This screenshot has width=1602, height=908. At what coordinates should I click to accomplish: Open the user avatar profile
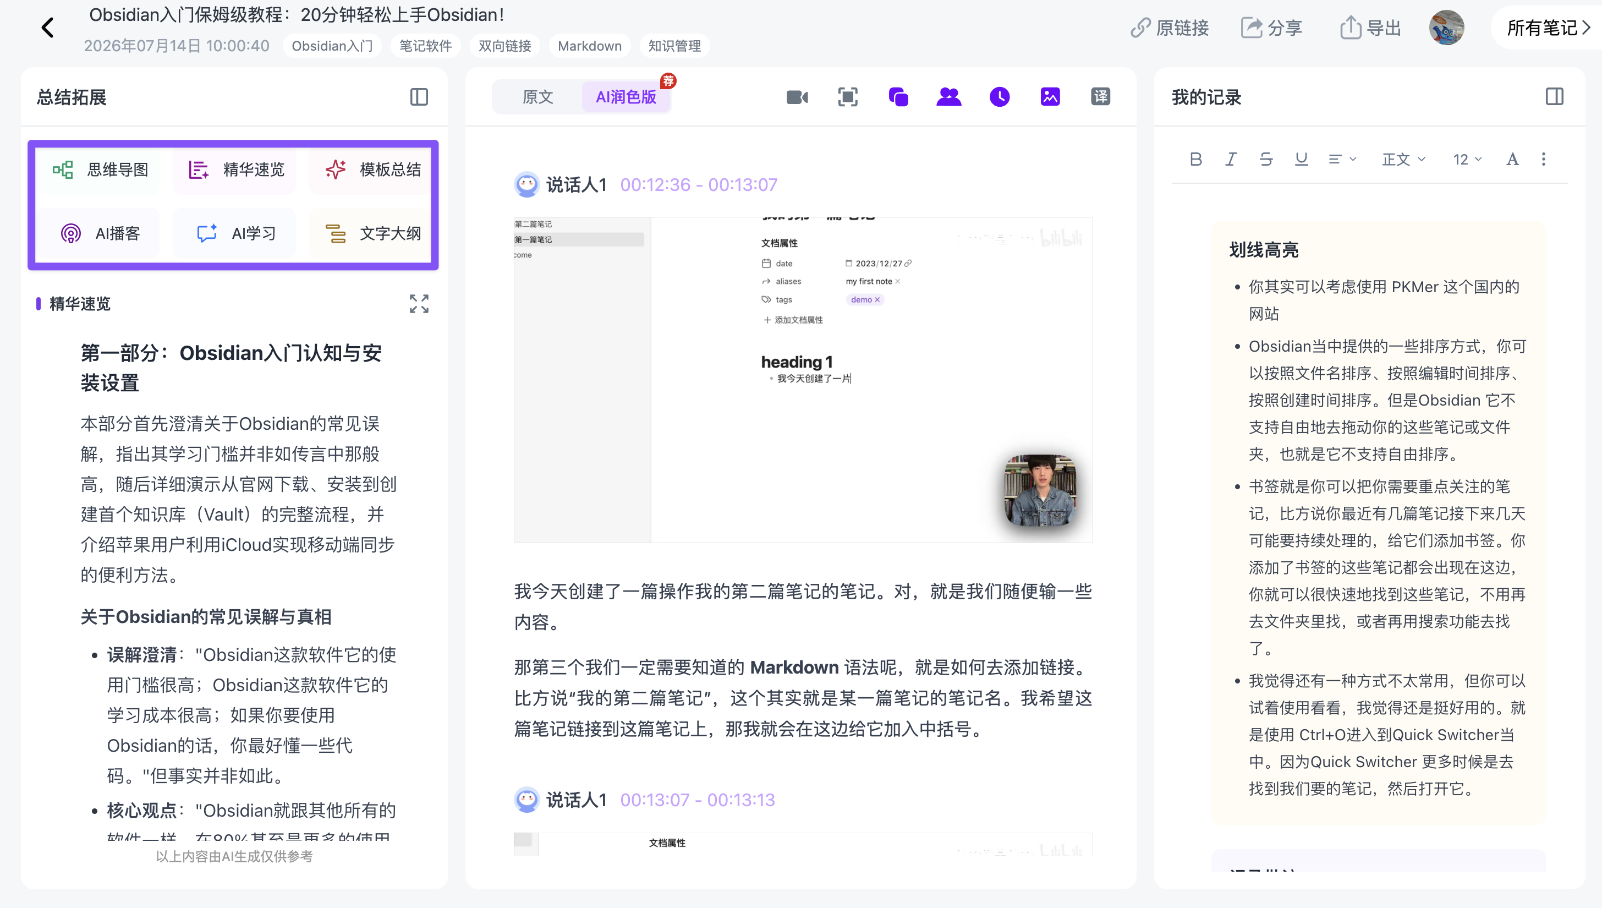point(1446,28)
